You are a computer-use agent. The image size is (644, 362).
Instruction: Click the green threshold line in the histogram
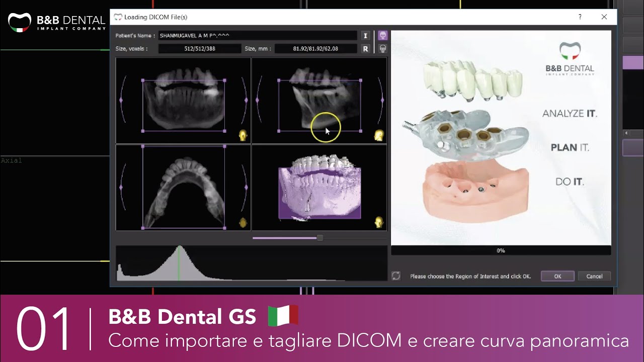(x=179, y=263)
